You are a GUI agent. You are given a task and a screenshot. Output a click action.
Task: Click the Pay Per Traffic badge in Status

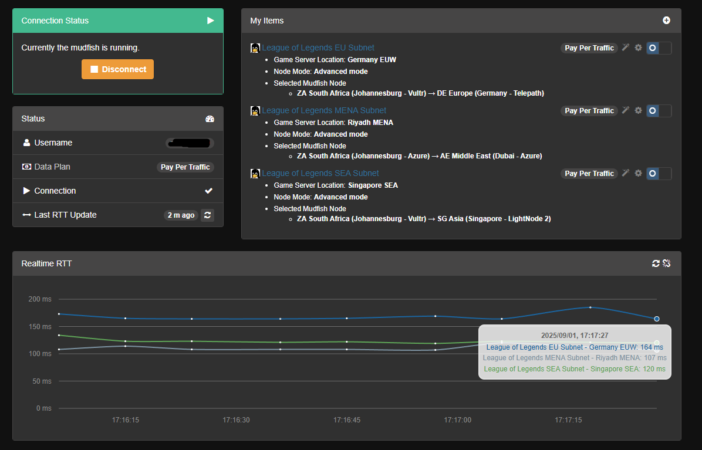pos(185,167)
